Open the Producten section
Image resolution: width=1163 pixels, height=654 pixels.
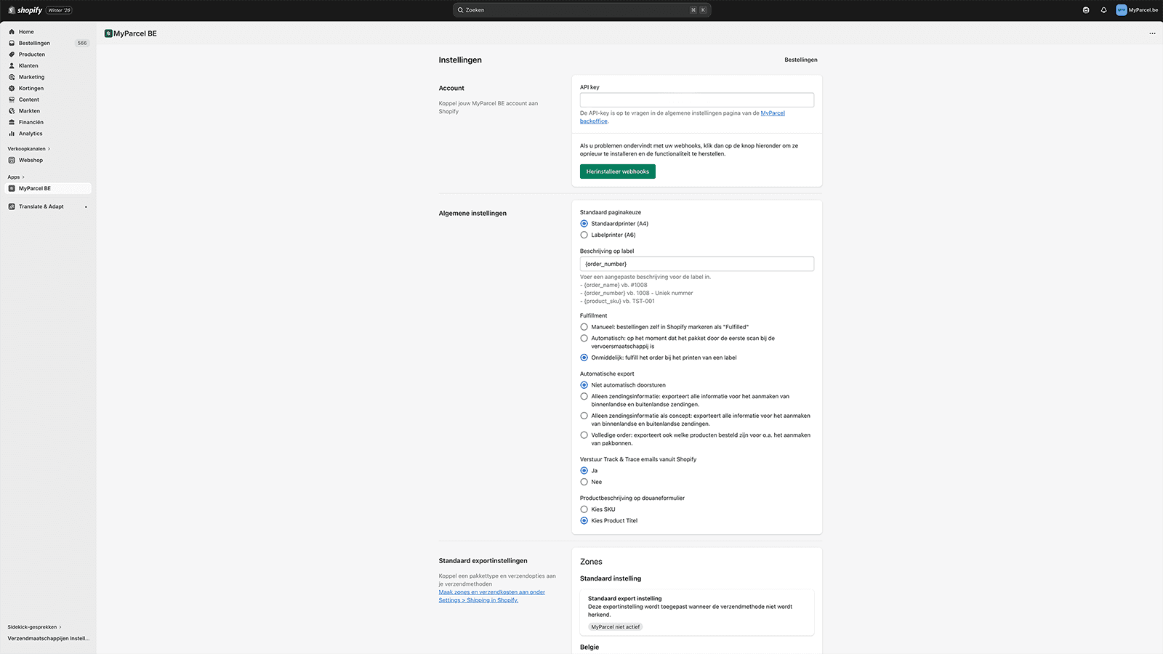(x=33, y=54)
